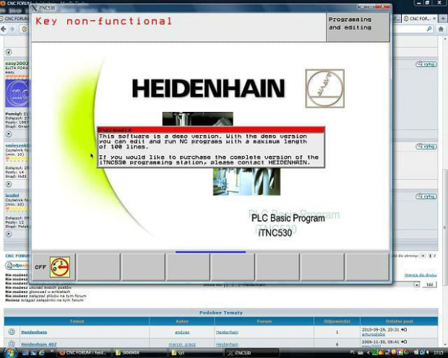The width and height of the screenshot is (448, 358).
Task: Switch to the 34049404 taskbar button
Action: pyautogui.click(x=139, y=352)
